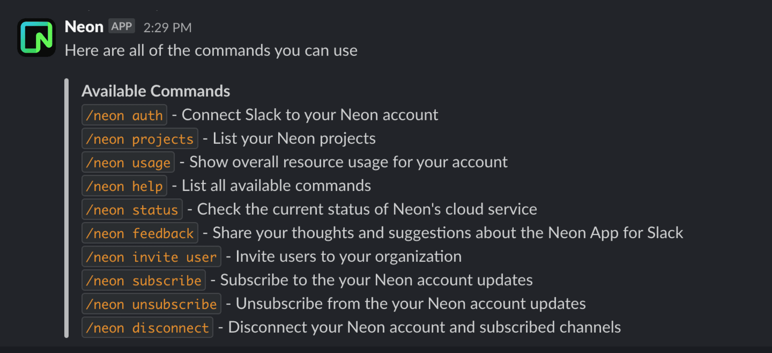This screenshot has width=772, height=353.
Task: Click the /neon invite user command
Action: [151, 257]
